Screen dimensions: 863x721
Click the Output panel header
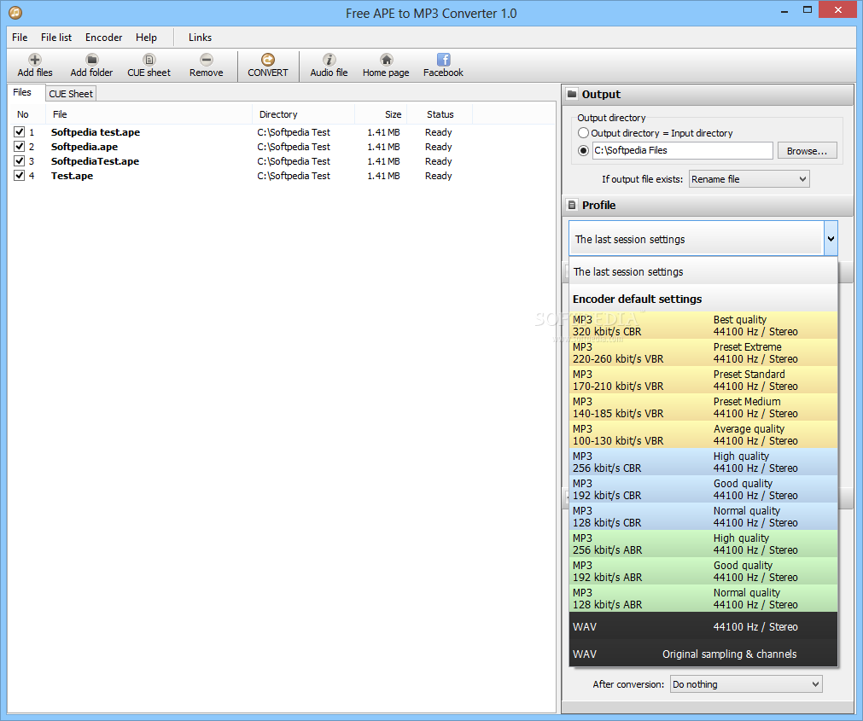pyautogui.click(x=708, y=94)
